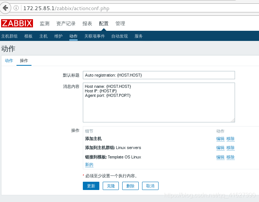Open the 管理 menu
Viewport: 259px width, 202px height.
[120, 24]
